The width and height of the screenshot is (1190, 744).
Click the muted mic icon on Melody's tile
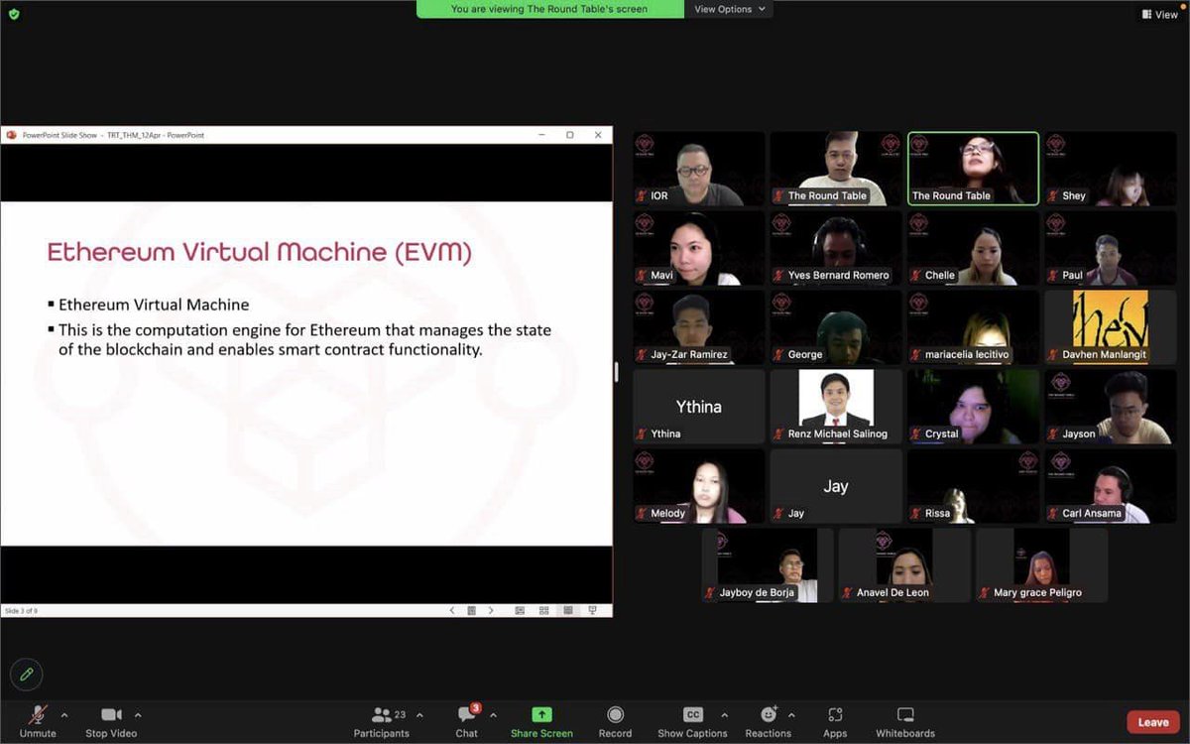(643, 513)
